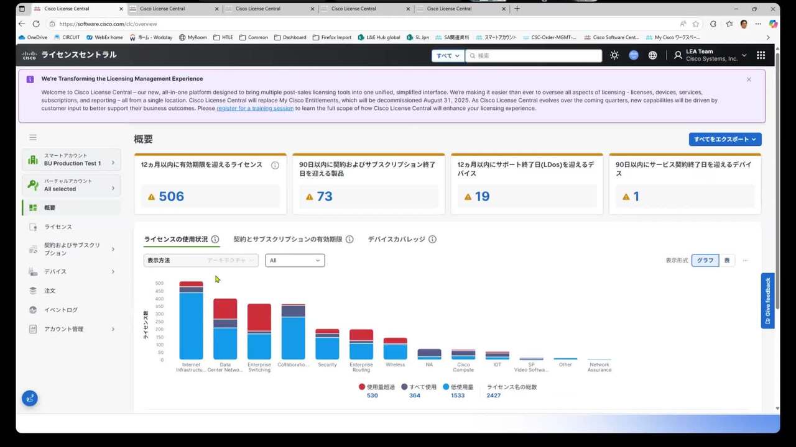Open the globe language selector icon

652,55
